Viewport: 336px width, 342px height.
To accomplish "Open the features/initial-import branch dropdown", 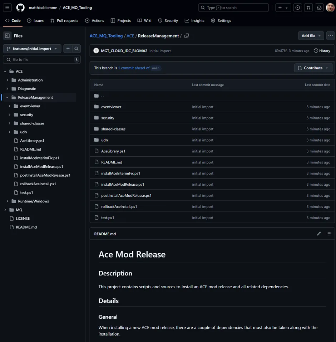I will click(x=32, y=49).
